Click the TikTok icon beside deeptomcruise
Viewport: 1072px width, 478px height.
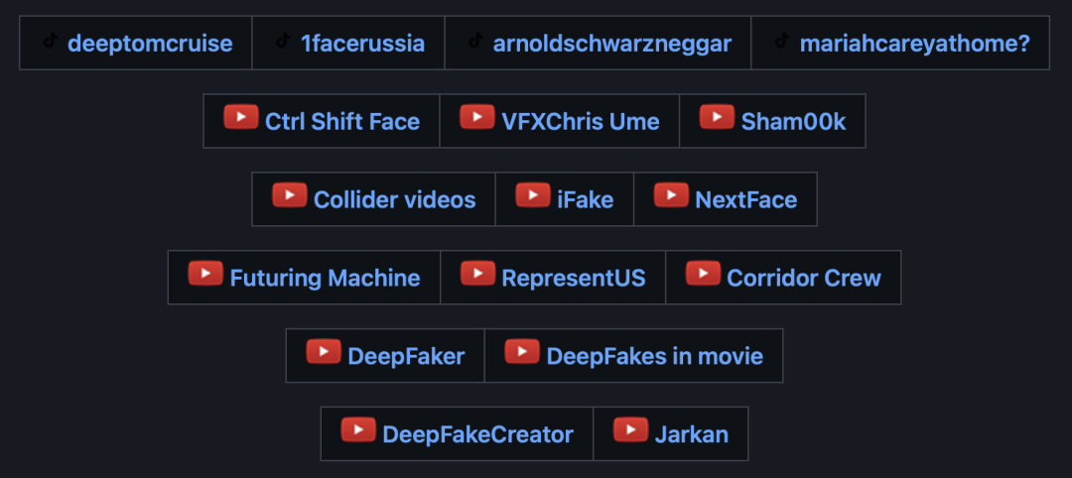[x=50, y=41]
